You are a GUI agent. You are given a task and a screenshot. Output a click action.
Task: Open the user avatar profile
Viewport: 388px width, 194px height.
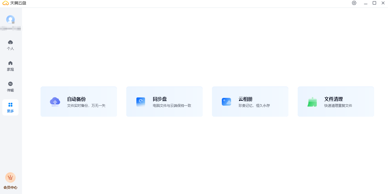coord(10,19)
